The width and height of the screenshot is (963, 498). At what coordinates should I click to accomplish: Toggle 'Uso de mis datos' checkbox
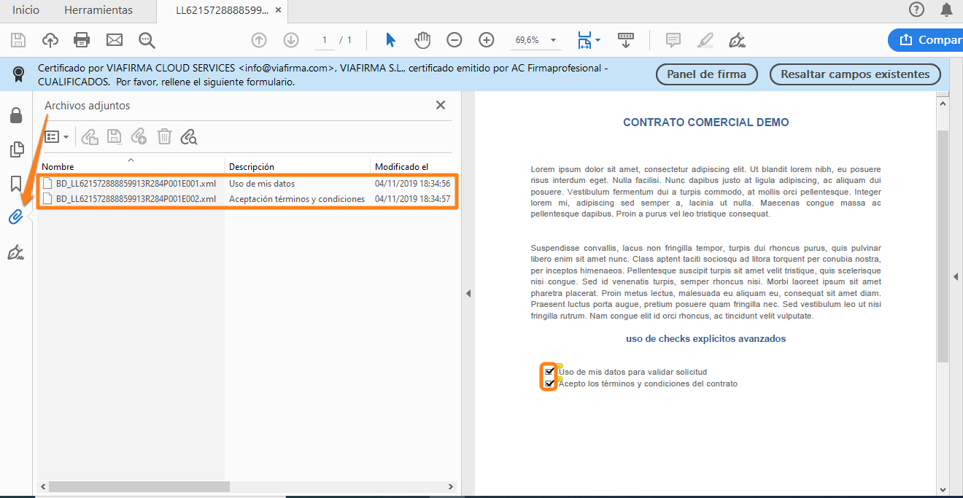pyautogui.click(x=549, y=371)
